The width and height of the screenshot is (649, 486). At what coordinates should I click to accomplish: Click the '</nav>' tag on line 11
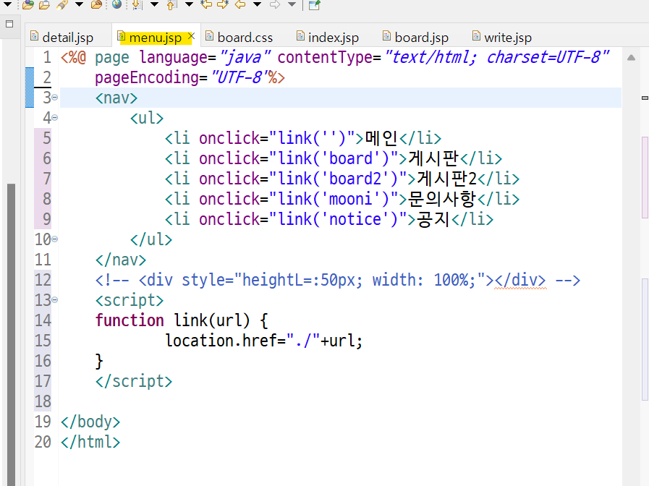click(x=121, y=260)
